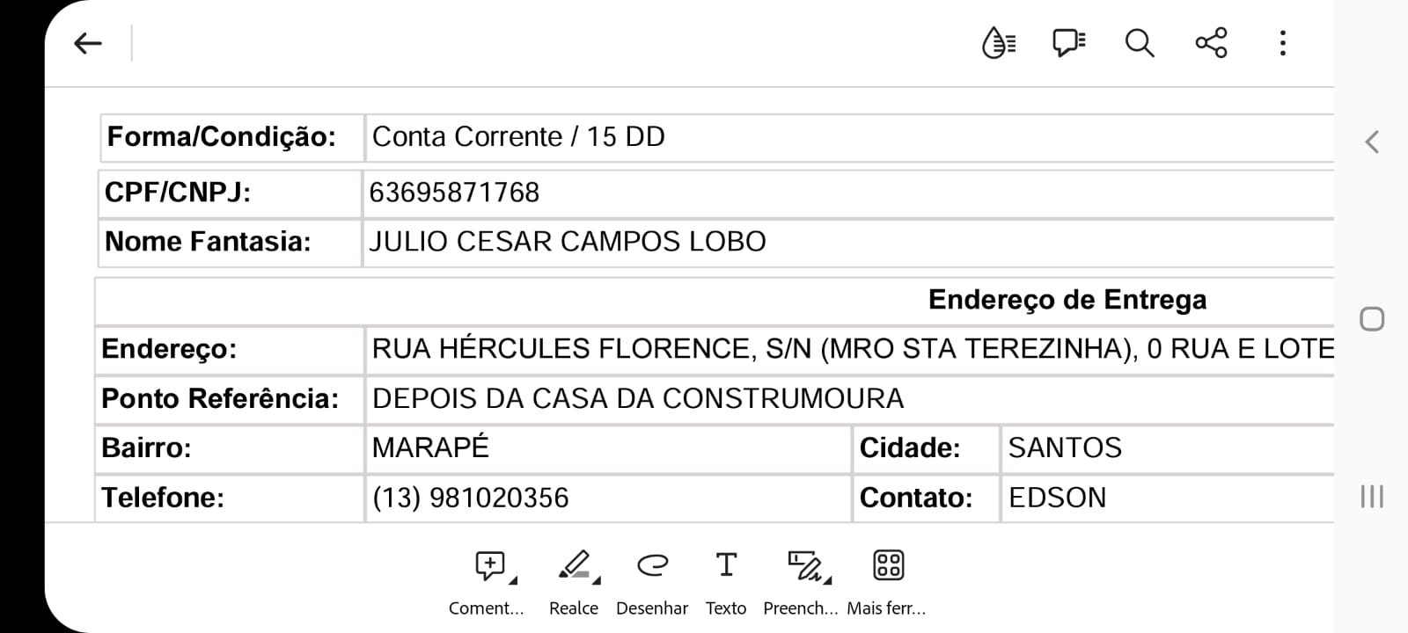Open Mais ferramentas grid
The height and width of the screenshot is (633, 1408).
click(x=888, y=566)
